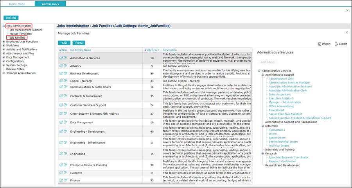Click edit icon for Administrative Services row
The height and width of the screenshot is (188, 352).
(61, 58)
